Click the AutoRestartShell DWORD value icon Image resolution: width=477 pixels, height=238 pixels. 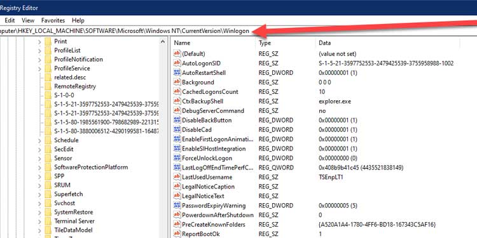point(177,72)
